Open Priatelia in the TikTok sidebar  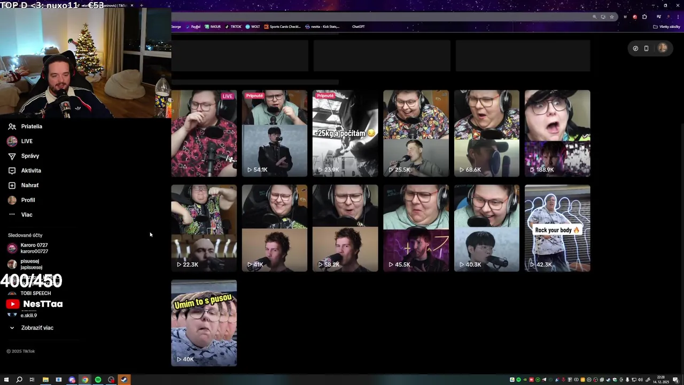pos(32,126)
